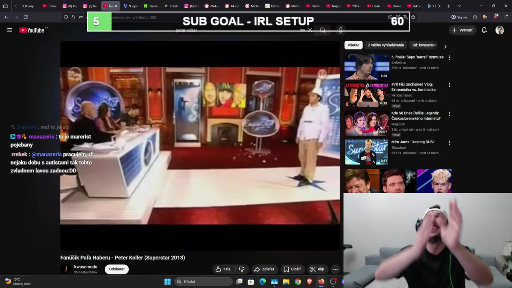Open Task View in the taskbar
The height and width of the screenshot is (288, 512).
[239, 282]
